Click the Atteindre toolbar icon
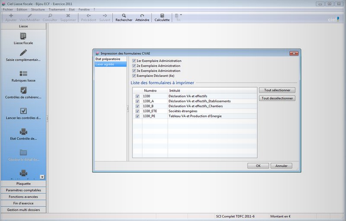The image size is (346, 221). tap(142, 16)
